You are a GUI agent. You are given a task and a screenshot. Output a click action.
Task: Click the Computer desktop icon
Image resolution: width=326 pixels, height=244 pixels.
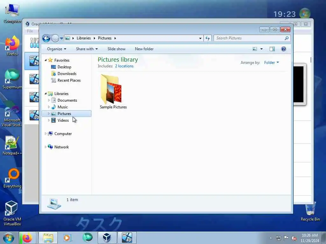(12, 13)
